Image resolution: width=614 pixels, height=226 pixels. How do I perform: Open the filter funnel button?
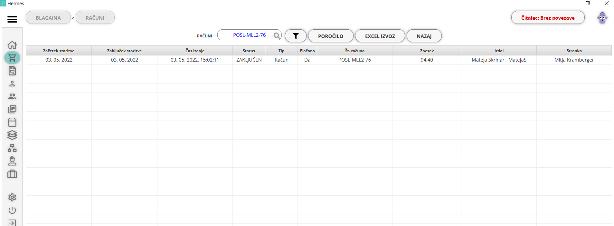click(x=296, y=36)
